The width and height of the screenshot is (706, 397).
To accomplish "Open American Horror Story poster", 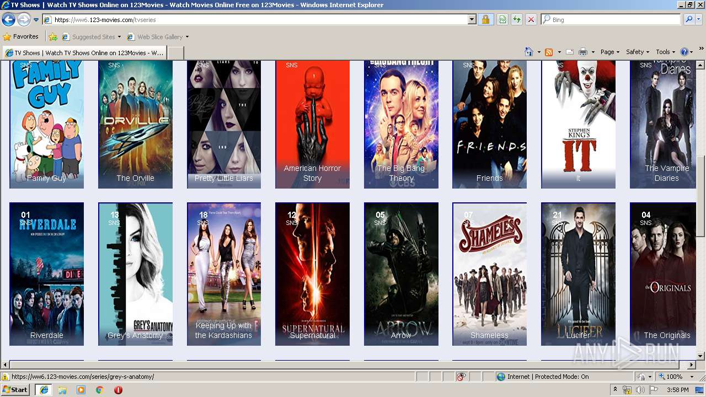I will click(312, 124).
